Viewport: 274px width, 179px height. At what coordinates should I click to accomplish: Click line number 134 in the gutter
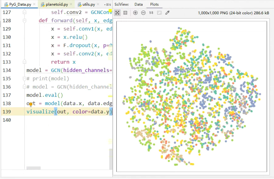(x=7, y=70)
